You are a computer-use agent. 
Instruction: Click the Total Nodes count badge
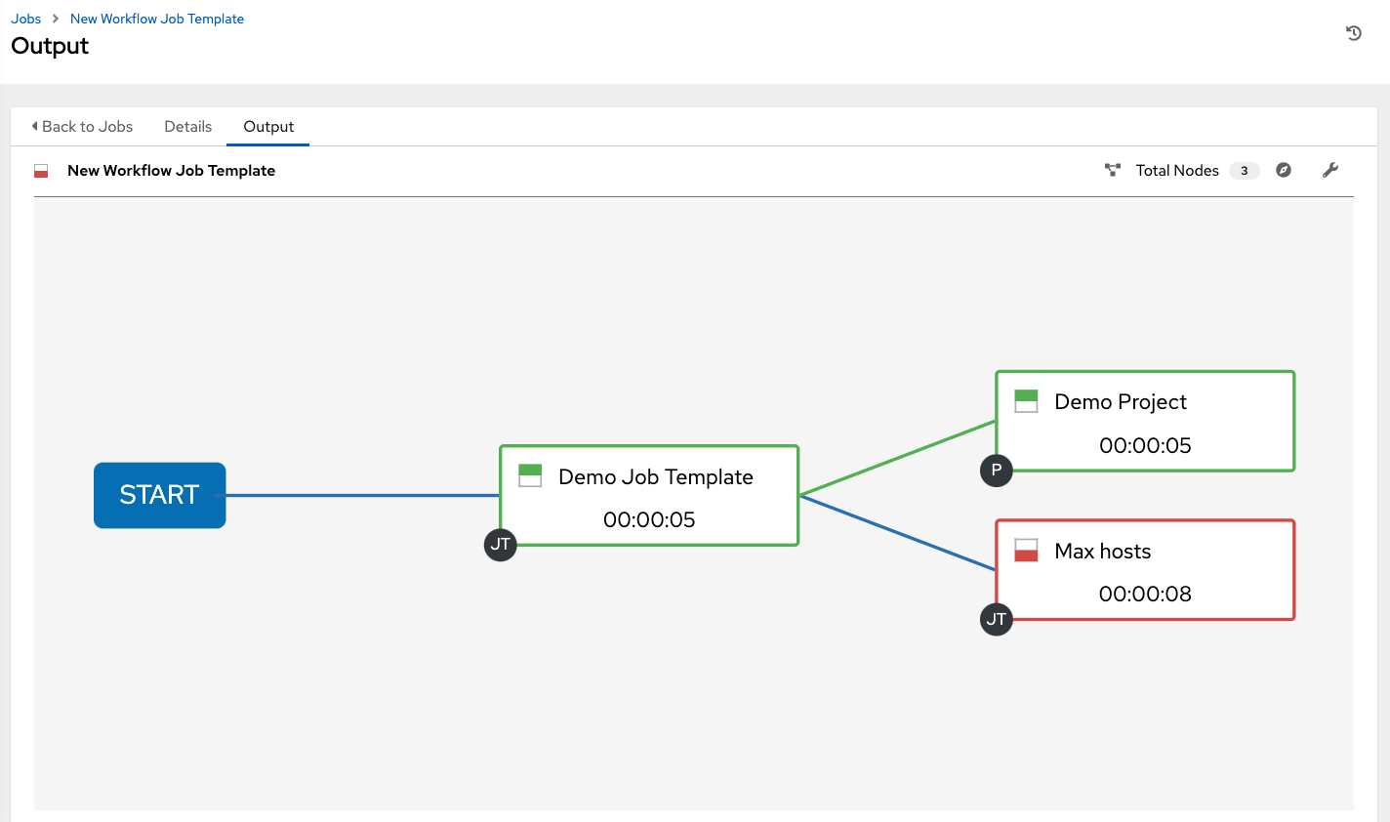tap(1245, 170)
